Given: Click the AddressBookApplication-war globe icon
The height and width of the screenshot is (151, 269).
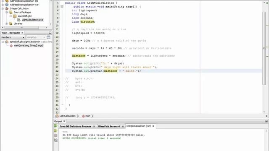Looking at the screenshot, I should point(7,5).
